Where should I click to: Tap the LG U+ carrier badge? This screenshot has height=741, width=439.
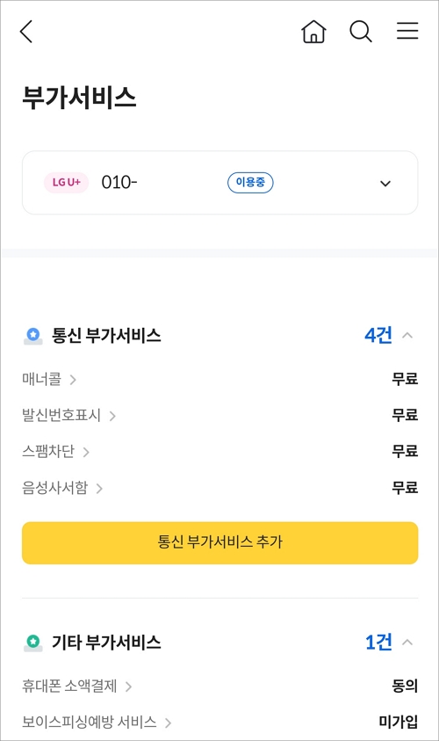pos(67,183)
